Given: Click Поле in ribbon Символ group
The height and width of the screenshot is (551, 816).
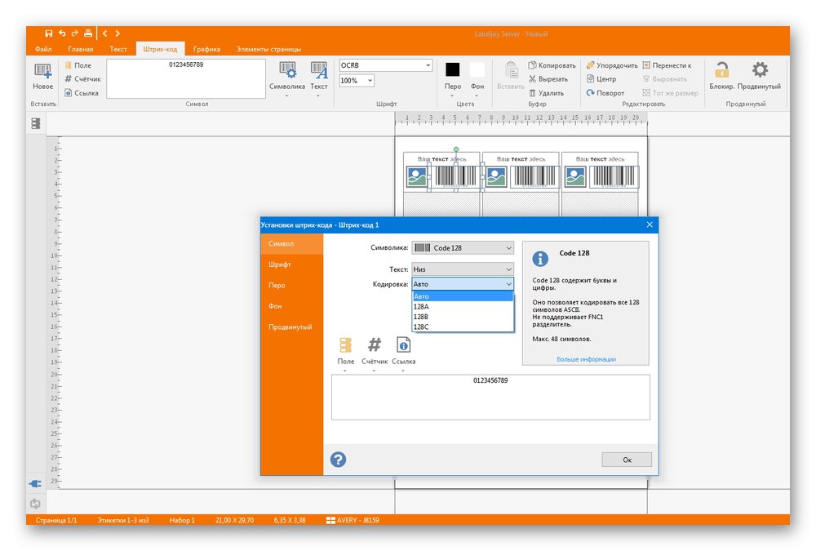Looking at the screenshot, I should (78, 65).
